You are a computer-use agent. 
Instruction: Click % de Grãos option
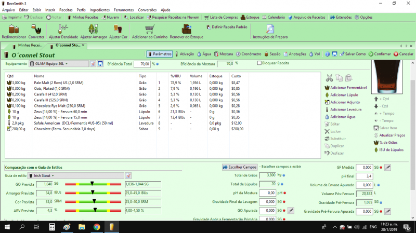385,143
